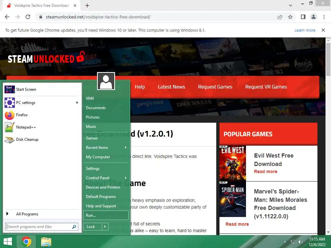
Task: Click the address bar URL
Action: click(x=98, y=17)
